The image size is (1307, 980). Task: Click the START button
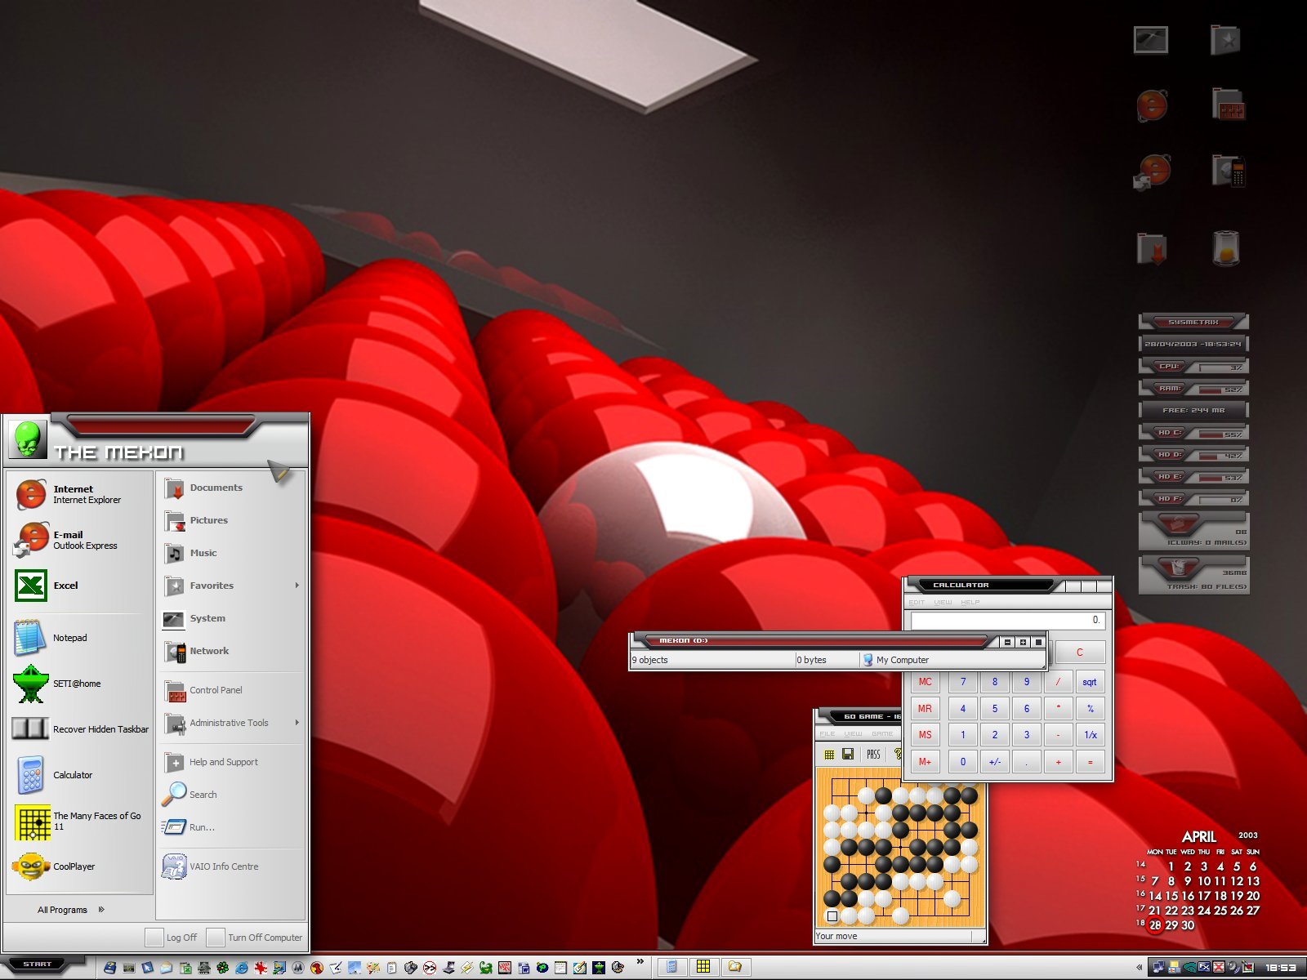coord(37,964)
